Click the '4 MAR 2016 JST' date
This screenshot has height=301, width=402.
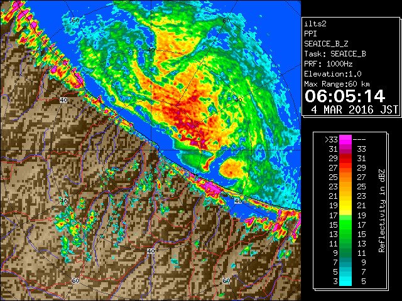(x=355, y=110)
